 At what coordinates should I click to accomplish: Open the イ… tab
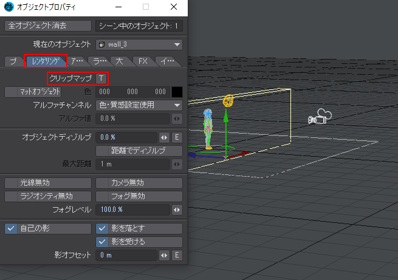coord(168,61)
